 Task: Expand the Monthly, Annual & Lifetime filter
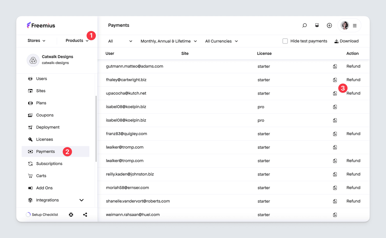[168, 41]
